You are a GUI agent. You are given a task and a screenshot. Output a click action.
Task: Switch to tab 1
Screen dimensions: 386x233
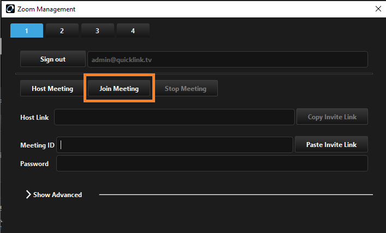27,30
